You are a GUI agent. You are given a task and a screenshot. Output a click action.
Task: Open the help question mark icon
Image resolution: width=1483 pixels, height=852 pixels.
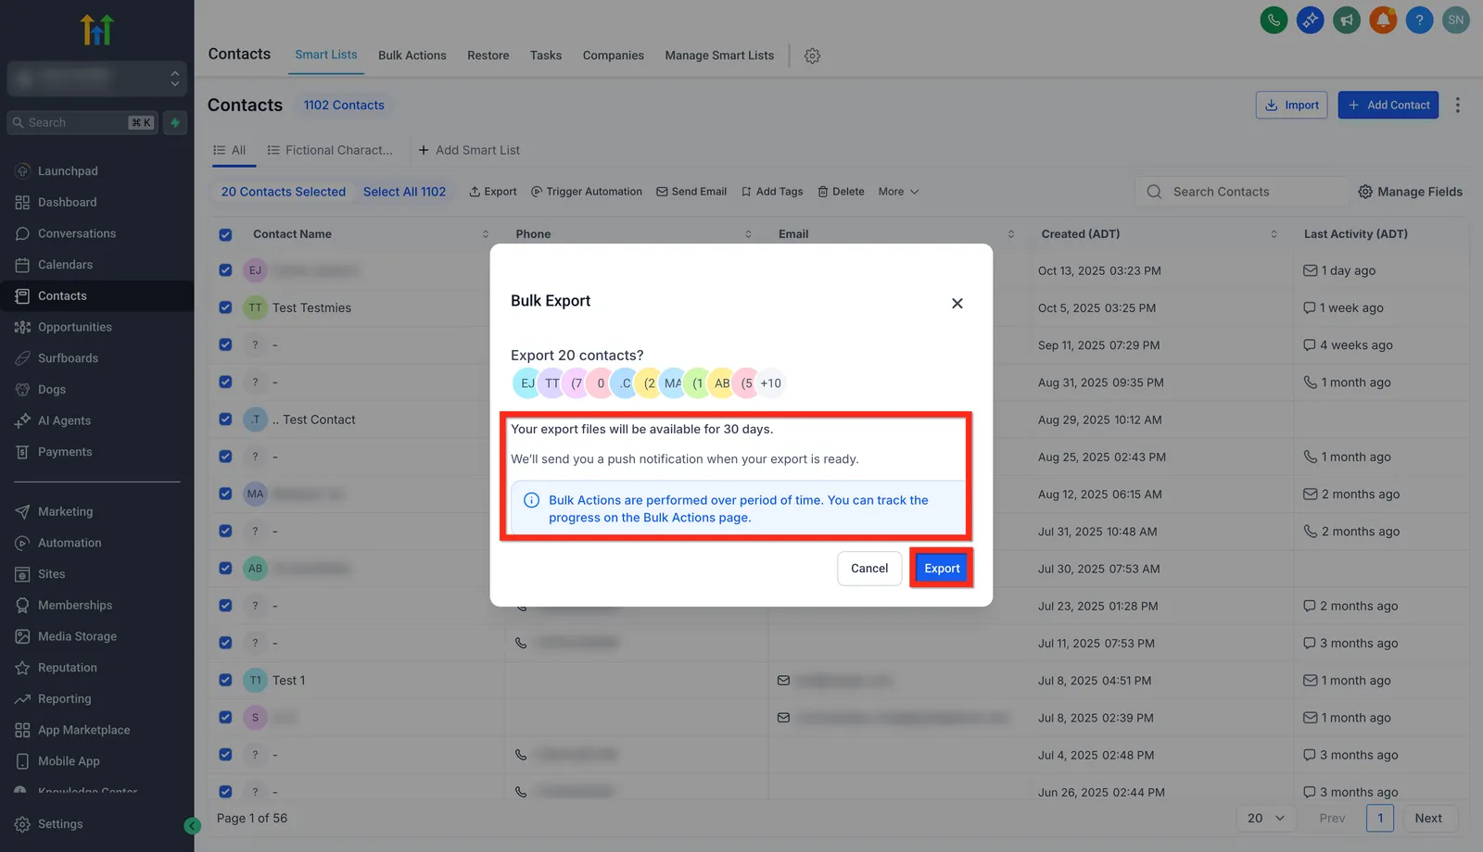1419,19
